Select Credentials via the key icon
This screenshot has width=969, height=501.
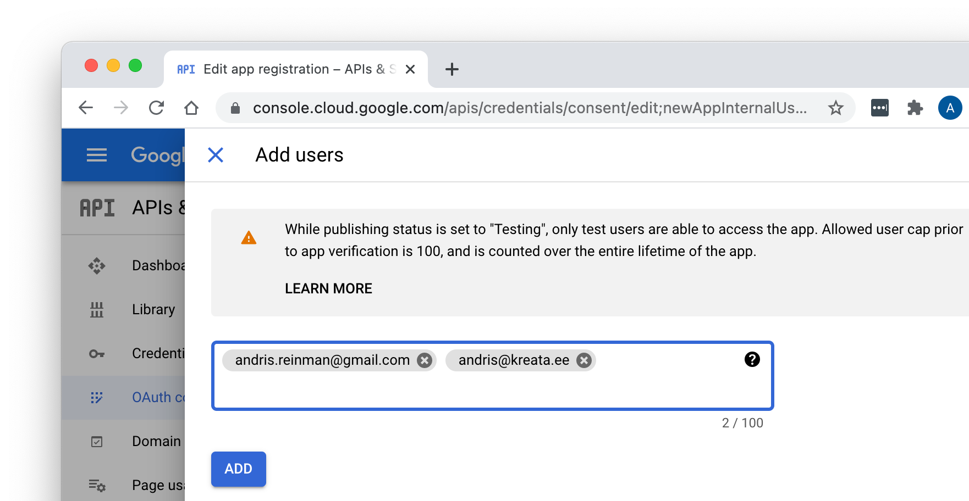[97, 353]
